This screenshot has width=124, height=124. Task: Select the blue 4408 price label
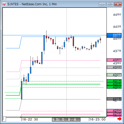tap(114, 35)
